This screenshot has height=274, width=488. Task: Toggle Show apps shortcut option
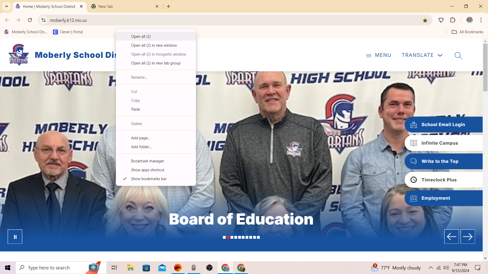(x=148, y=170)
